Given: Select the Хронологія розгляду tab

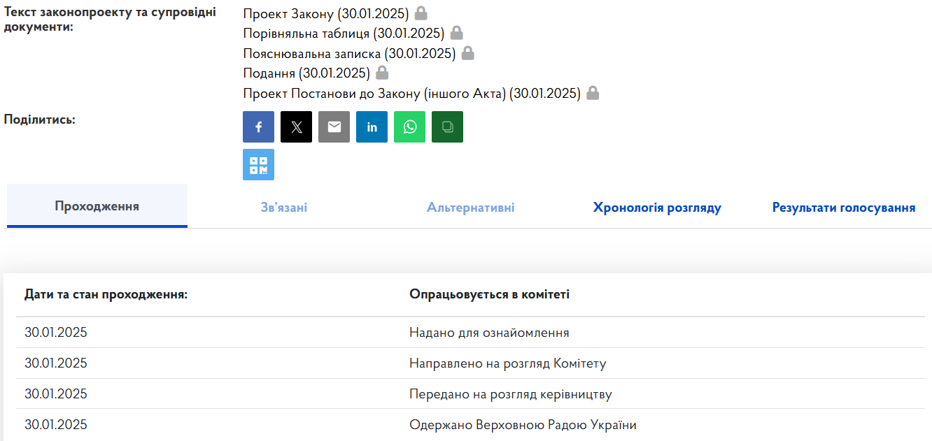Looking at the screenshot, I should [656, 208].
